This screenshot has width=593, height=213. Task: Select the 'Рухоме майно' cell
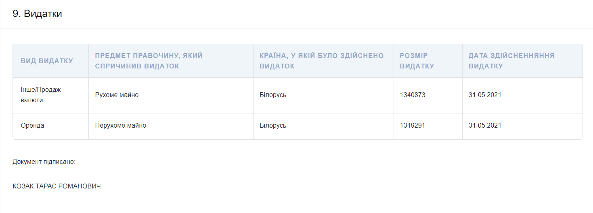point(117,95)
